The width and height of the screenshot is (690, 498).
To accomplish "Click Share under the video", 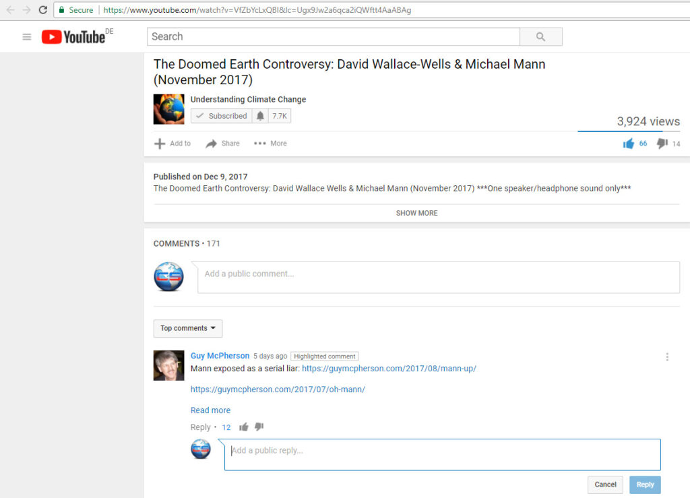I will tap(222, 144).
